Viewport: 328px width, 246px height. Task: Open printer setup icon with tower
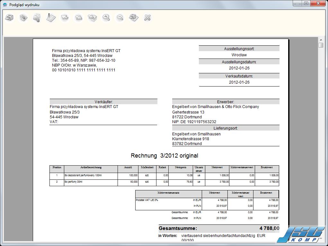37,18
